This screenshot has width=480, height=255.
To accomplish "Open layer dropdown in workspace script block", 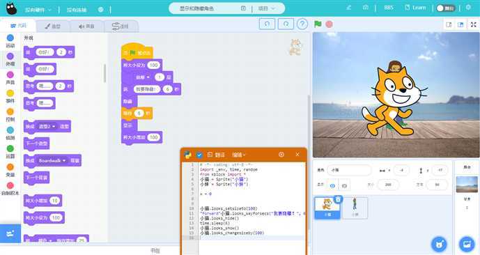I will coord(143,77).
